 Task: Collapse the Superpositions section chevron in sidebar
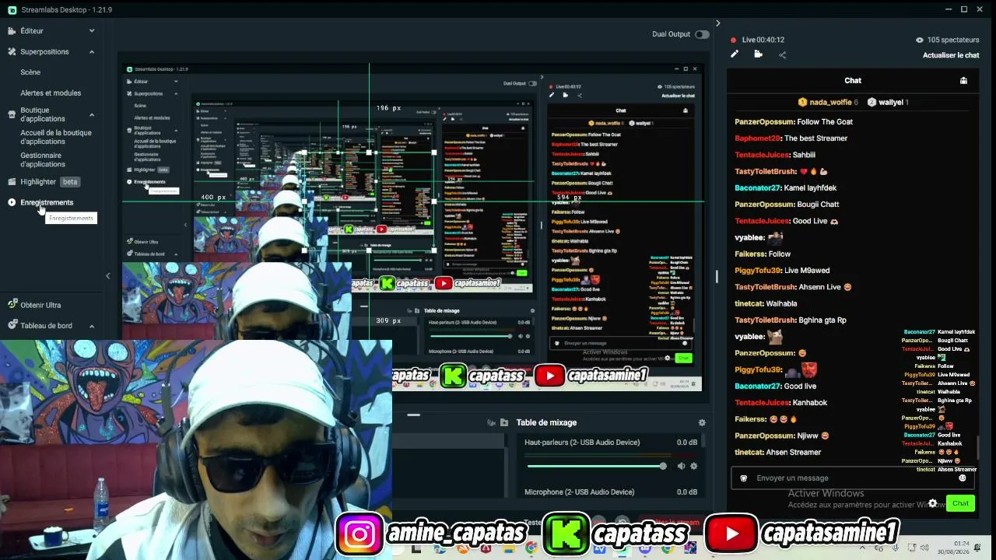coord(92,52)
